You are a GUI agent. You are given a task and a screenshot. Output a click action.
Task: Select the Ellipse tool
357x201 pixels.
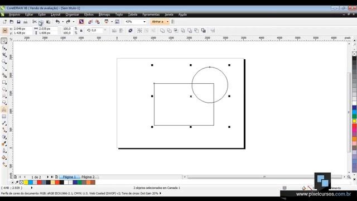tap(4, 89)
